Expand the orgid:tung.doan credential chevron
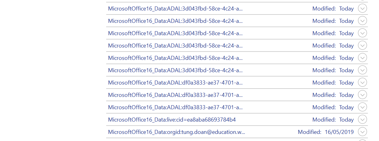Screen dimensions: 379x141 362,132
